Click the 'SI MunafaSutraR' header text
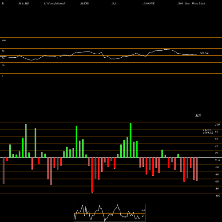The image size is (222, 222). (x=55, y=4)
